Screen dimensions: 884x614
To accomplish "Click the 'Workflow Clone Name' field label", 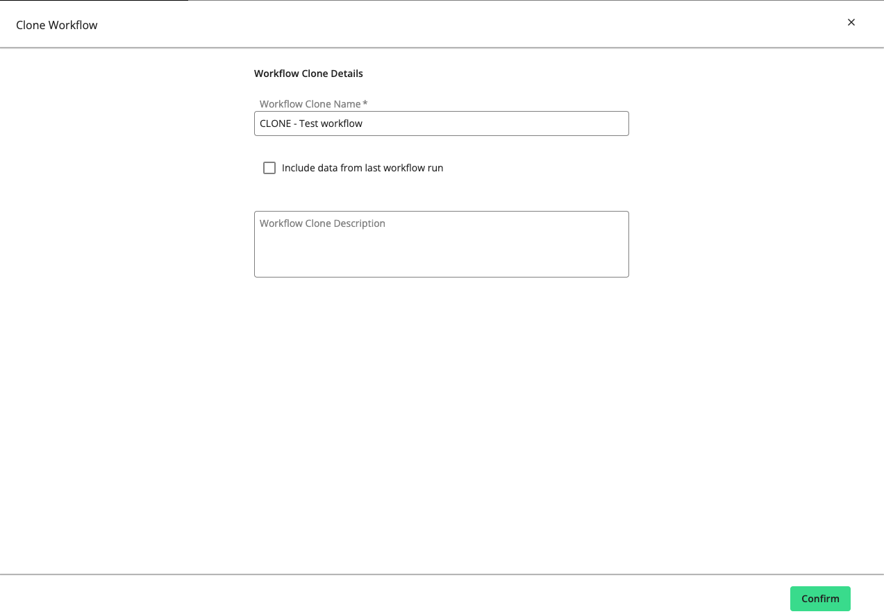I will [310, 104].
